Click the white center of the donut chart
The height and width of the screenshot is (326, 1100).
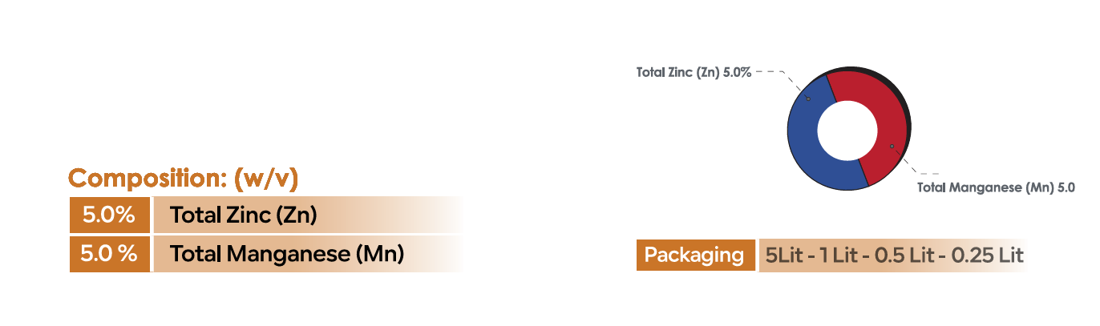pyautogui.click(x=846, y=130)
